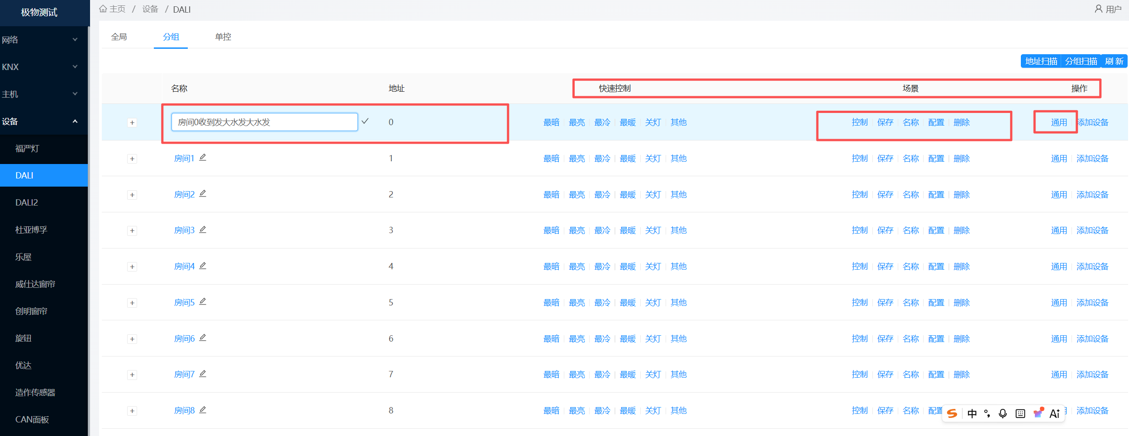Switch to the 分组 tab
This screenshot has height=436, width=1129.
(171, 37)
